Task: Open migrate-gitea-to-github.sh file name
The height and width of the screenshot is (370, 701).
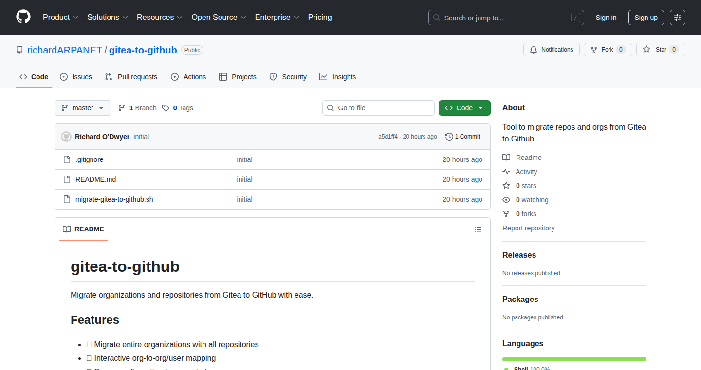Action: 114,199
